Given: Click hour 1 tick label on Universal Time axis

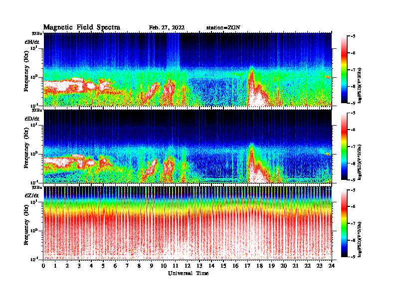Looking at the screenshot, I should [x=55, y=266].
